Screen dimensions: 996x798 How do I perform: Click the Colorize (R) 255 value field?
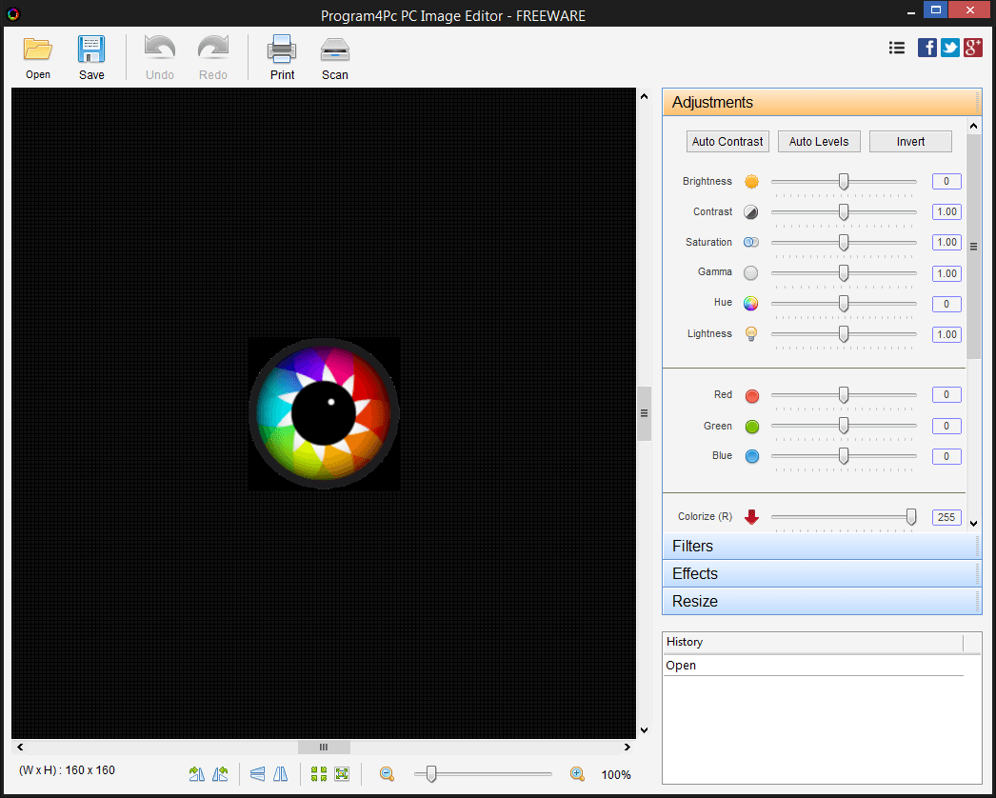click(x=946, y=517)
